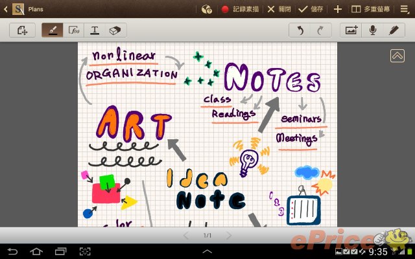Select the Eraser tool
415x259 pixels.
point(115,30)
